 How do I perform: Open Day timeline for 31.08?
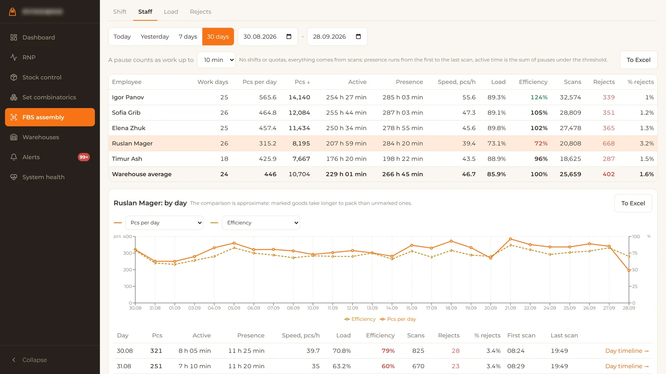coord(627,366)
